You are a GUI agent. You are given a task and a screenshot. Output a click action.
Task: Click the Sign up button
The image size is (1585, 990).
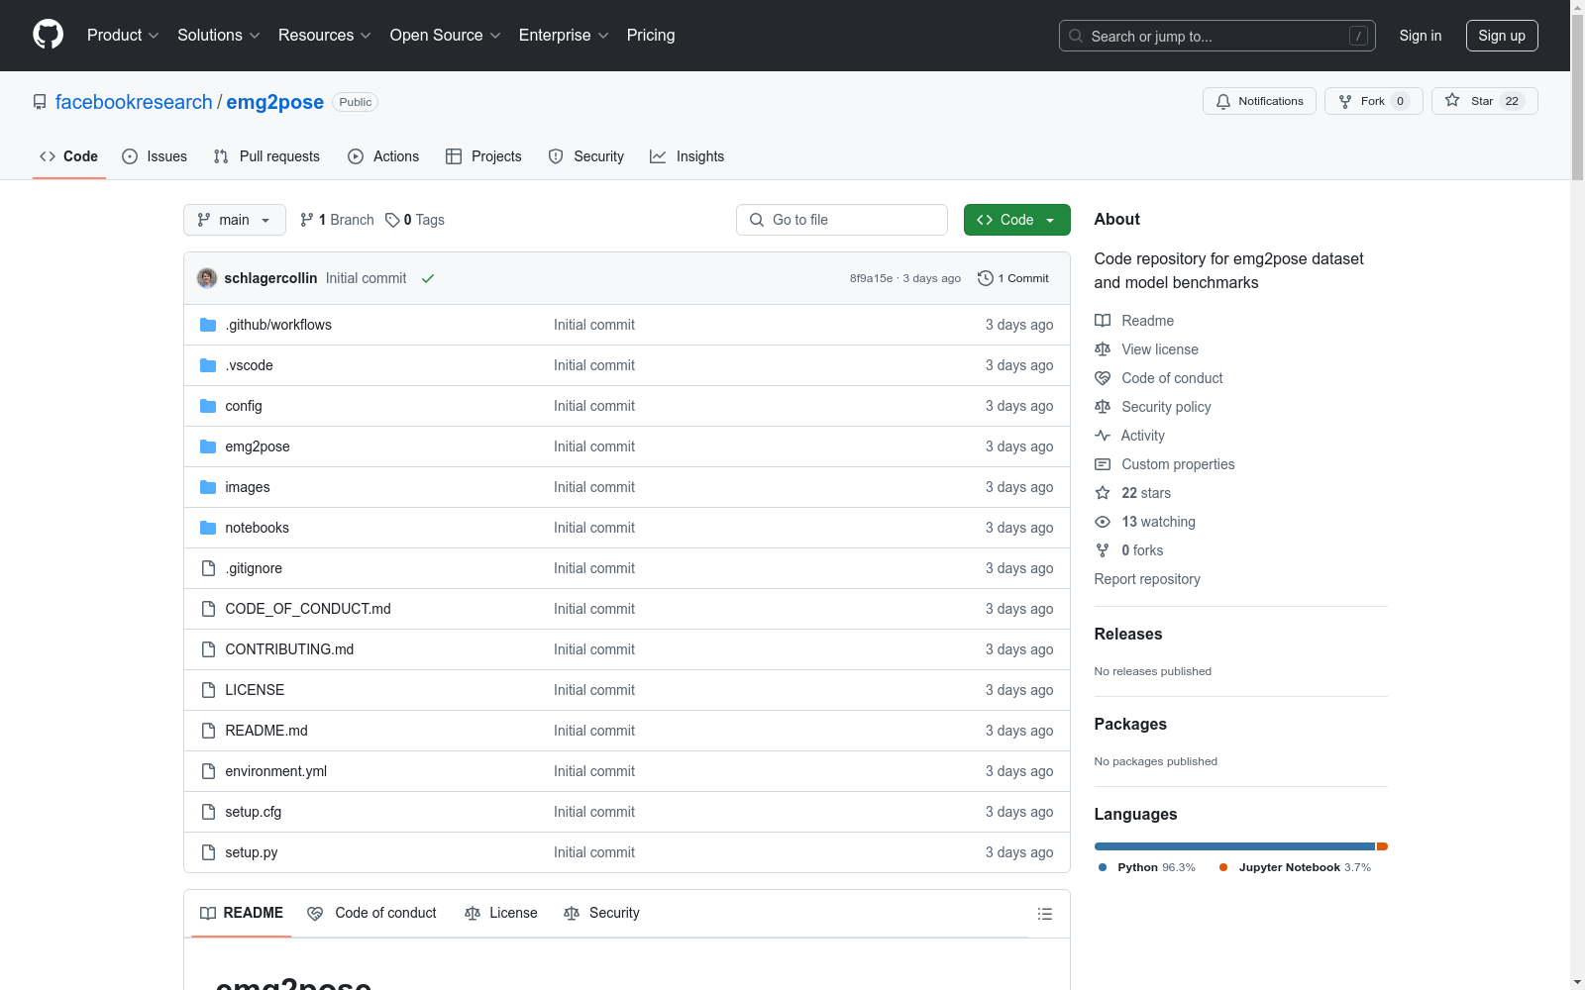tap(1501, 36)
